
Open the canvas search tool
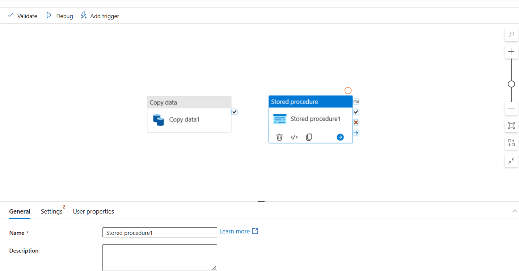[511, 34]
